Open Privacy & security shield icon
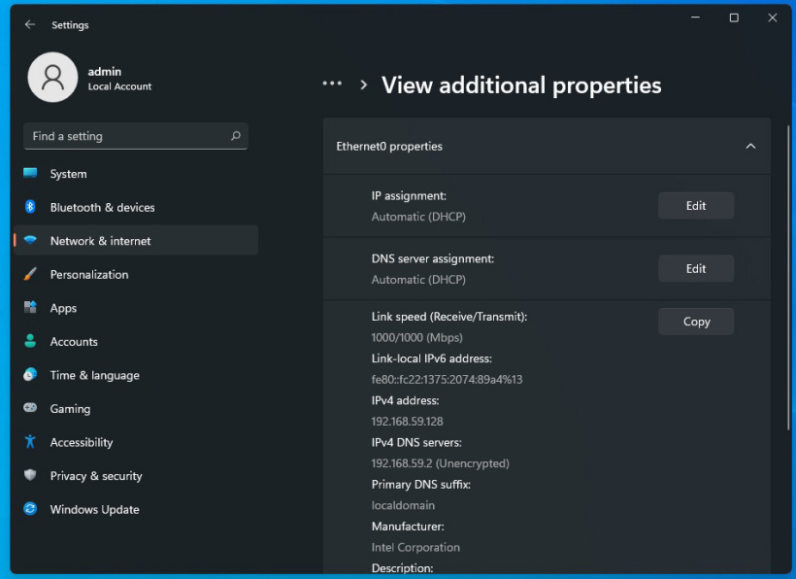Viewport: 796px width, 579px height. click(32, 476)
